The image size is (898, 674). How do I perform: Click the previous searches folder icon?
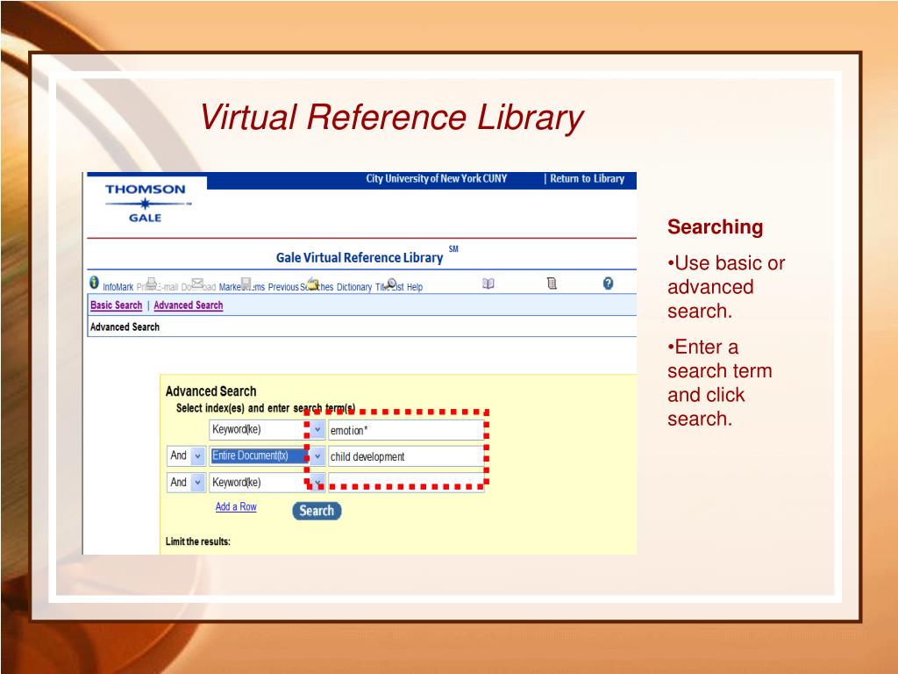point(312,283)
